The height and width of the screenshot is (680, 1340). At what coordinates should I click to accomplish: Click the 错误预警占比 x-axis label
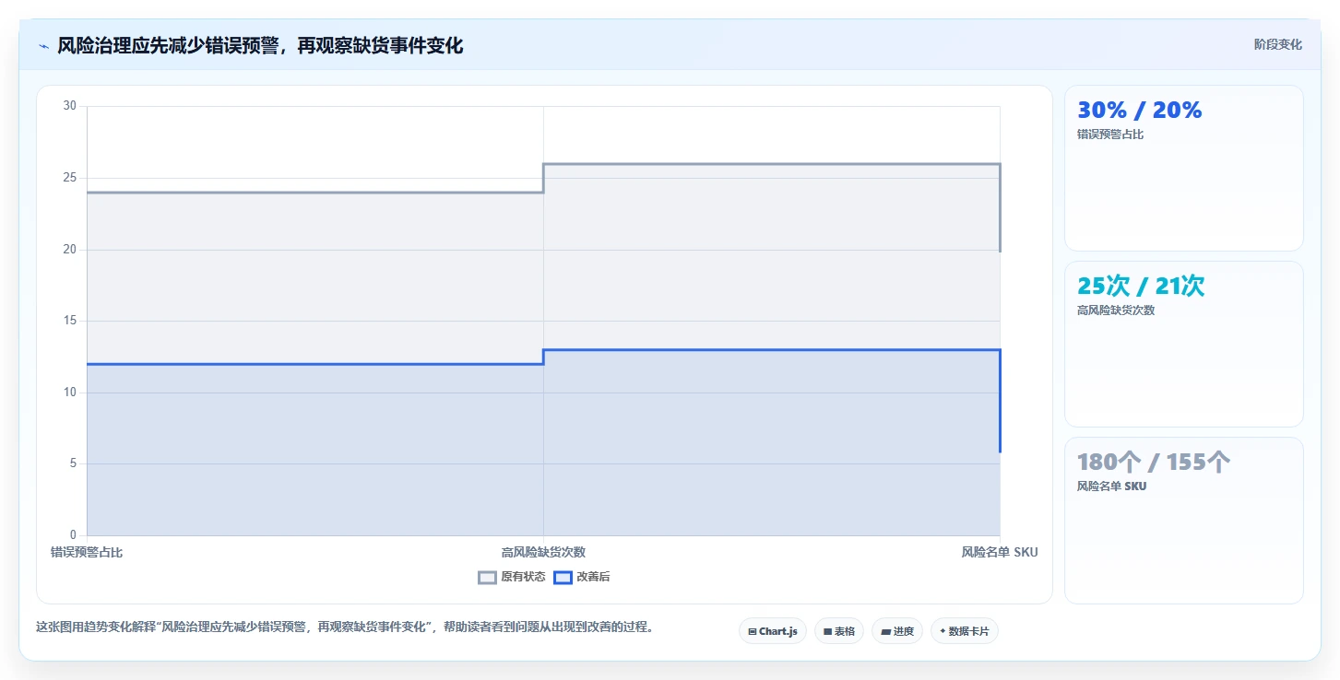tap(87, 553)
